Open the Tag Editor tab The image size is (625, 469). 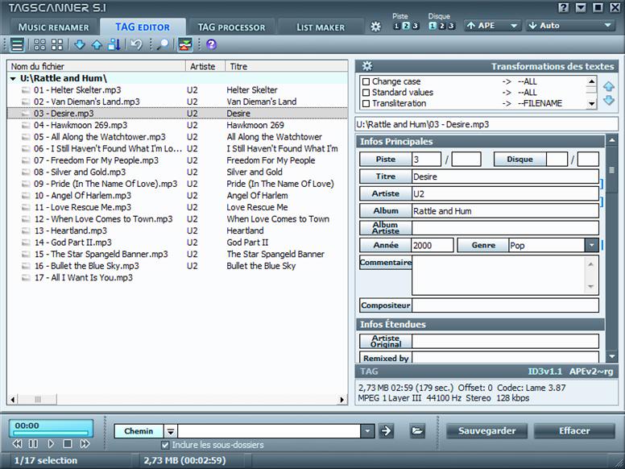coord(143,27)
